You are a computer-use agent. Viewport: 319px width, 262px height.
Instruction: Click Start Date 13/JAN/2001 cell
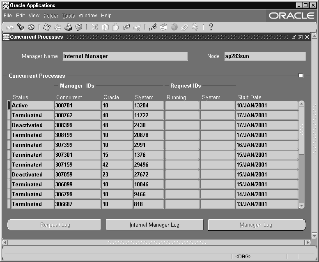267,204
